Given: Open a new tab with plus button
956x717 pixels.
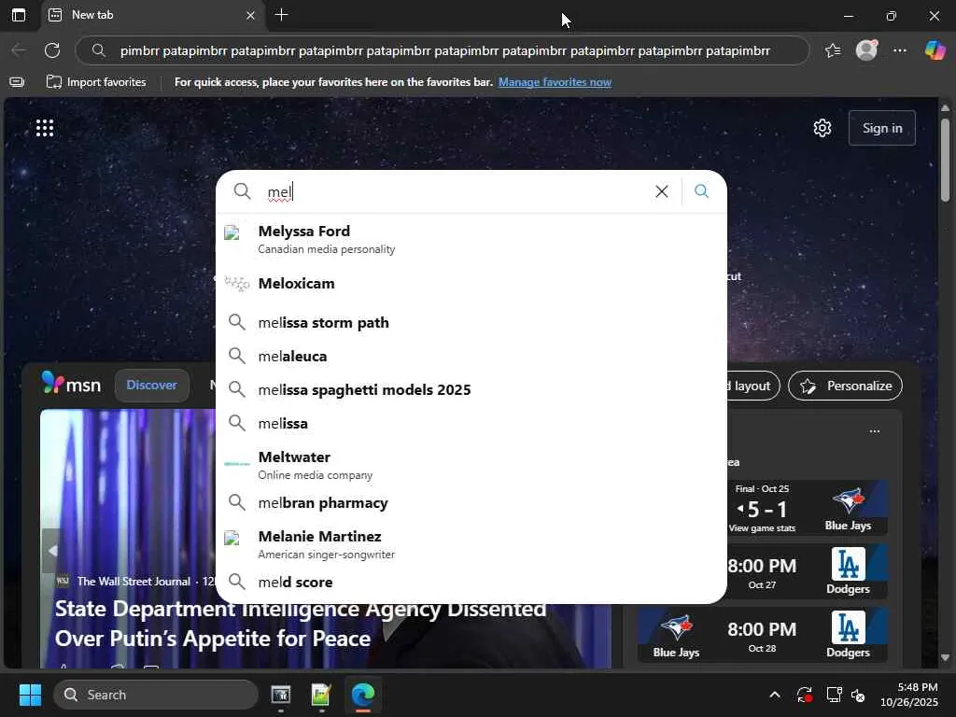Looking at the screenshot, I should (281, 15).
